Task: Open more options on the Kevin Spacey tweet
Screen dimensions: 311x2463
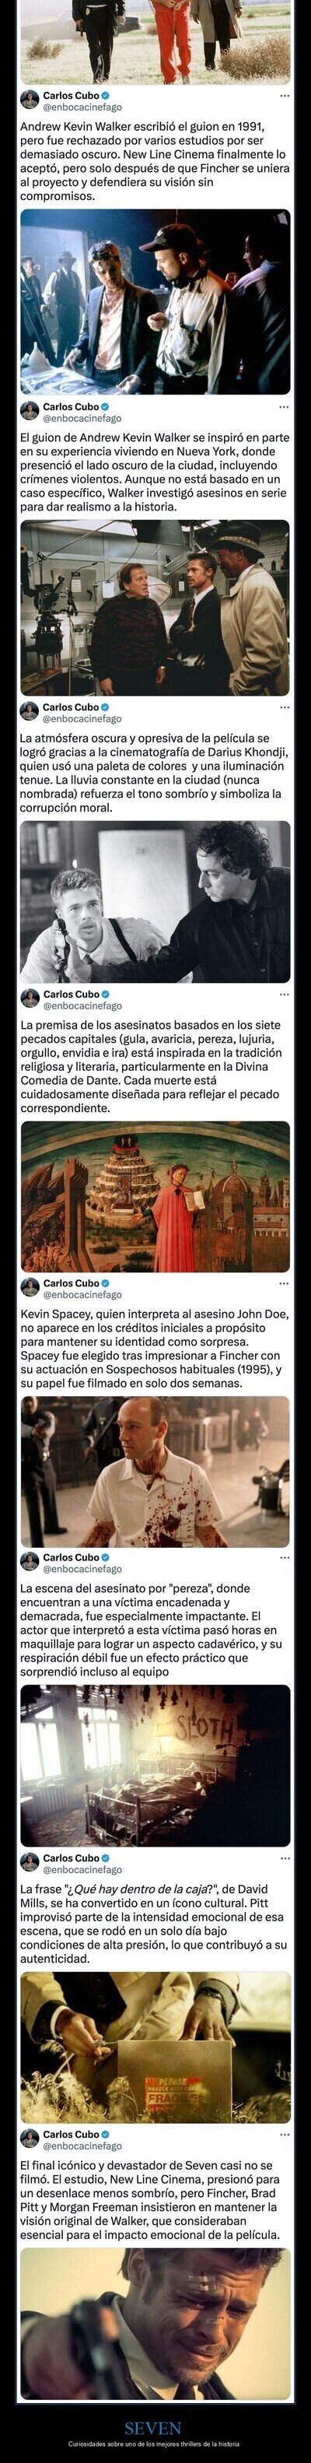Action: (285, 1283)
